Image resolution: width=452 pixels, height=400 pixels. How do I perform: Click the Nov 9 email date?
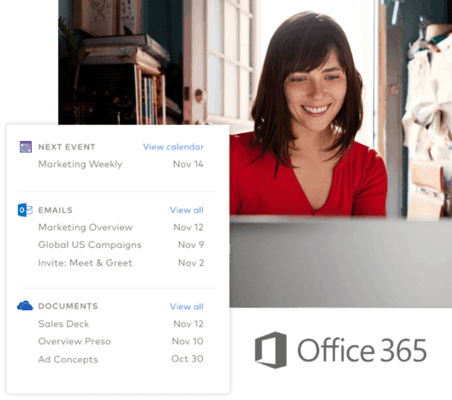click(x=191, y=244)
